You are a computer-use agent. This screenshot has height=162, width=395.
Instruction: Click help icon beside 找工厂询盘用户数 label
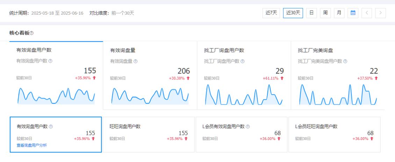pos(243,61)
